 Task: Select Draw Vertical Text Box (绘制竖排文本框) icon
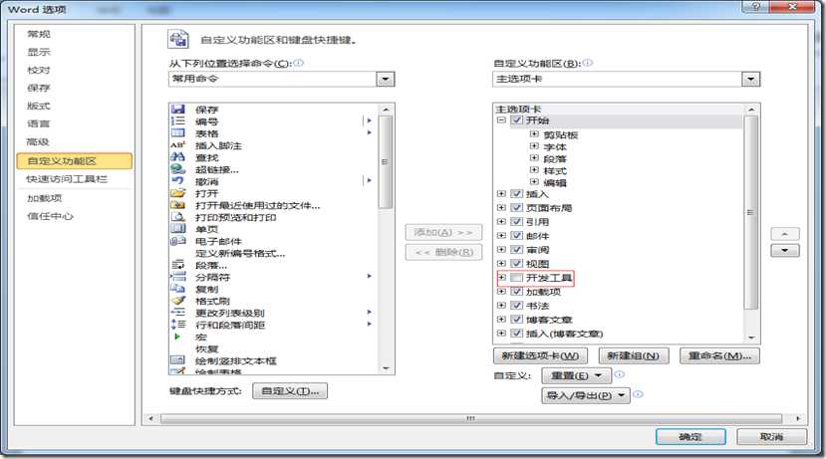(178, 360)
